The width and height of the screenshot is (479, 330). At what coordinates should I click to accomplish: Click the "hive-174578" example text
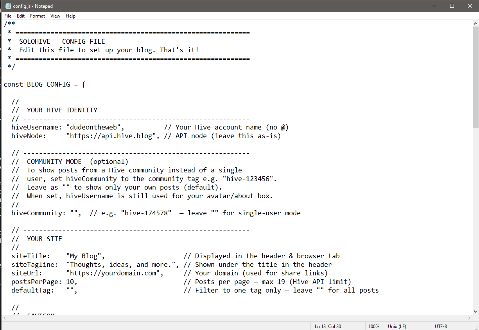[146, 213]
